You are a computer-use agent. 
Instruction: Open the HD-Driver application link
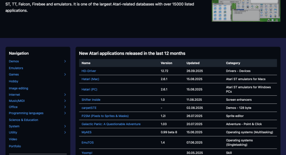tap(89, 71)
